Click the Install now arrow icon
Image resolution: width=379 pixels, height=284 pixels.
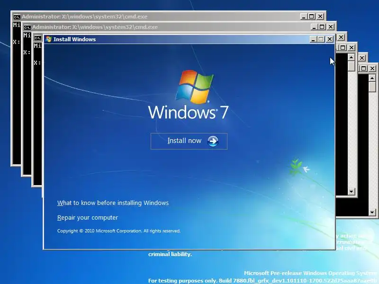213,141
